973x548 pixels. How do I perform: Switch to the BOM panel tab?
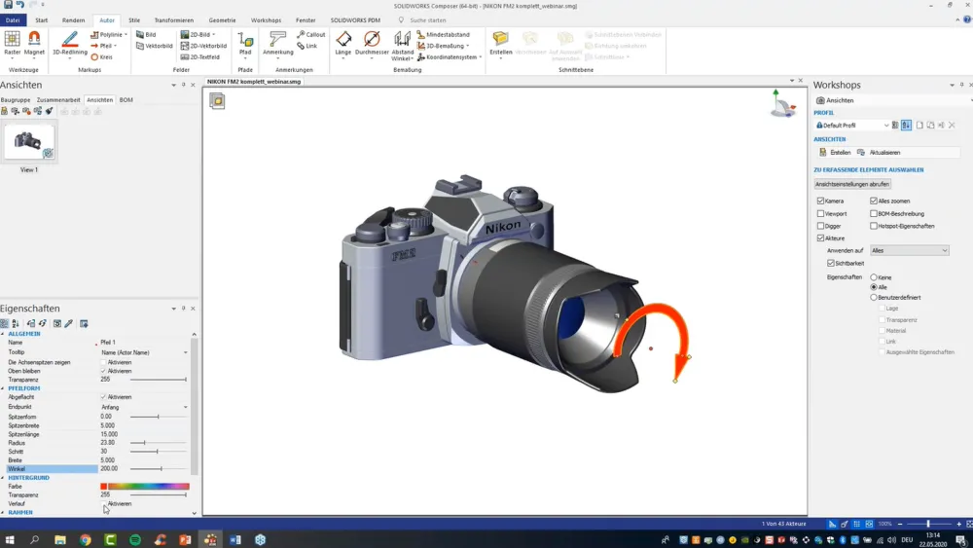click(x=126, y=100)
